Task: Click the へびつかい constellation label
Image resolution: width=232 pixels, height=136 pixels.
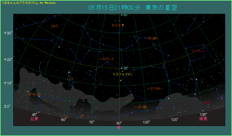Action: (154, 88)
